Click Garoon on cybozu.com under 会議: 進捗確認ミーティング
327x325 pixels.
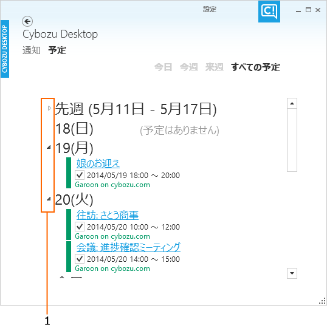pos(112,269)
